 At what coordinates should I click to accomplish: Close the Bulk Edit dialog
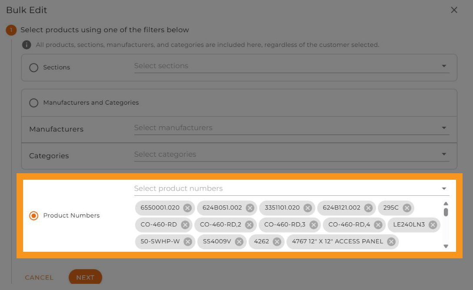pyautogui.click(x=454, y=10)
